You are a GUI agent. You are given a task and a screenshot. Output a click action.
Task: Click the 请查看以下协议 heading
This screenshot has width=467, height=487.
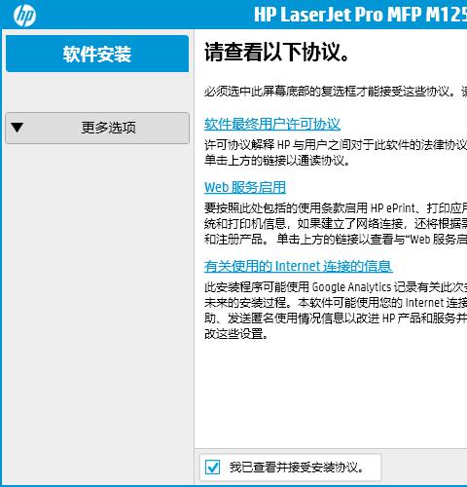coord(277,53)
